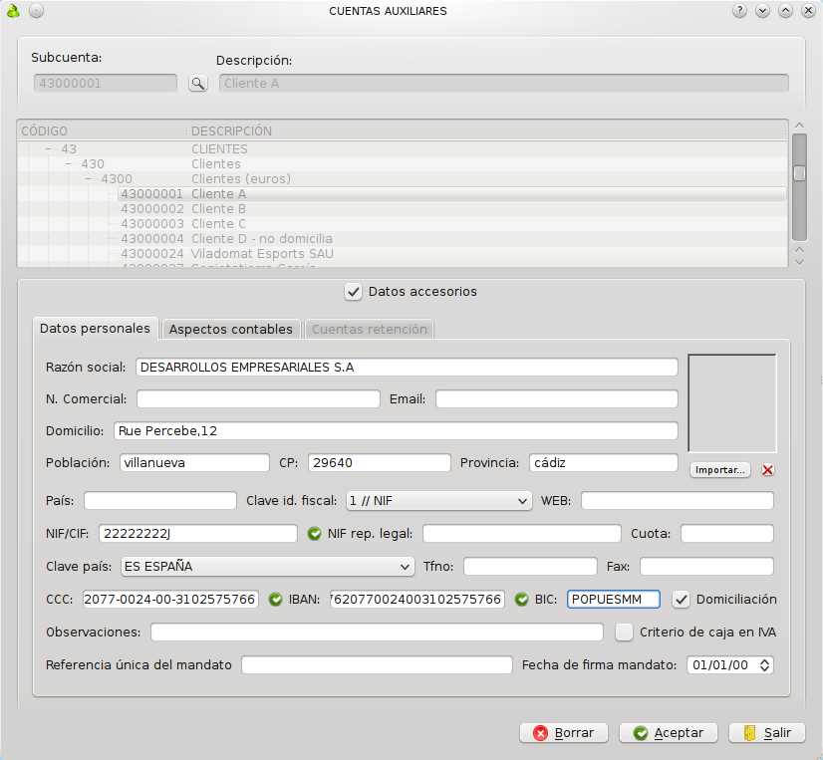
Task: Switch to the Datos personales tab
Action: click(95, 329)
